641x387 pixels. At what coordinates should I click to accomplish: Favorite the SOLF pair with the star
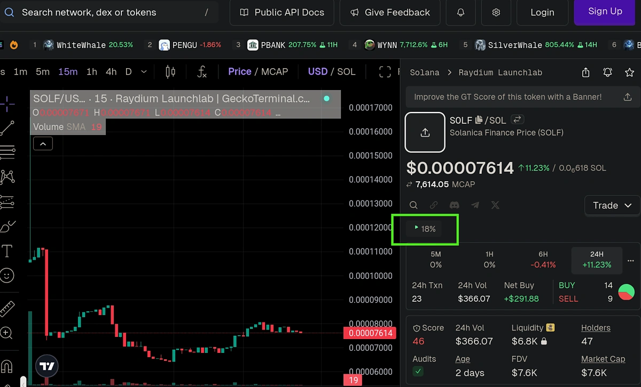pyautogui.click(x=629, y=72)
